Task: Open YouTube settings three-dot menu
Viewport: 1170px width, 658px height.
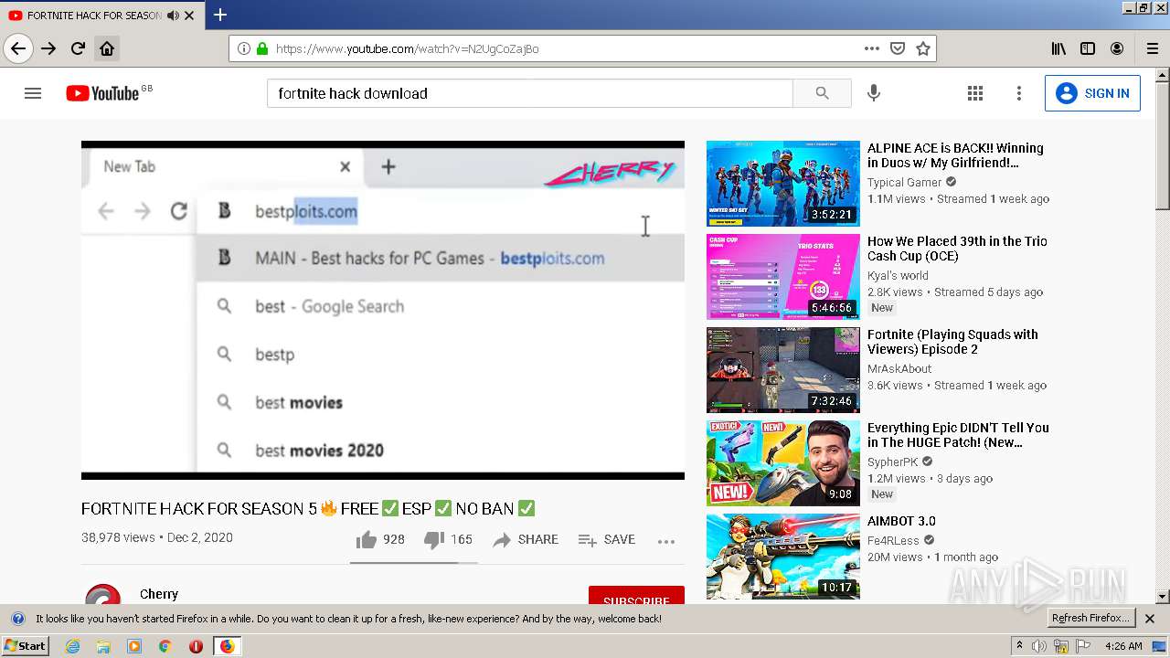Action: point(1019,93)
